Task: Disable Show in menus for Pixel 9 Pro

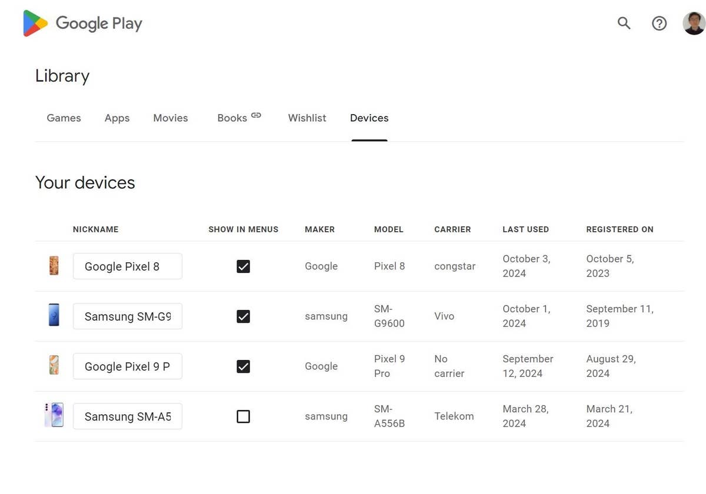Action: click(243, 366)
